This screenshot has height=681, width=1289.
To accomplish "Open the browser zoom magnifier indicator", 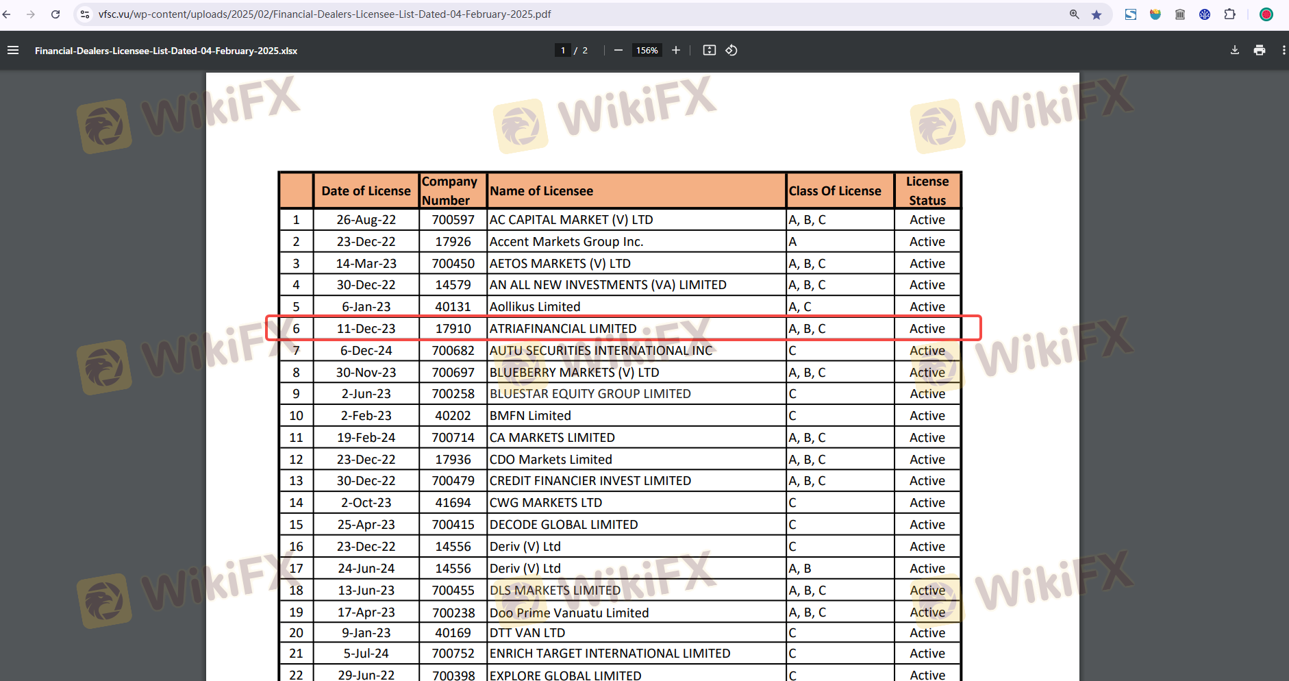I will click(1074, 14).
